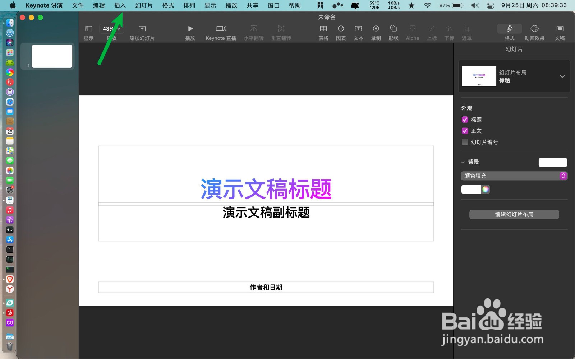Open Control Center in menu bar
The image size is (575, 359).
coord(491,5)
